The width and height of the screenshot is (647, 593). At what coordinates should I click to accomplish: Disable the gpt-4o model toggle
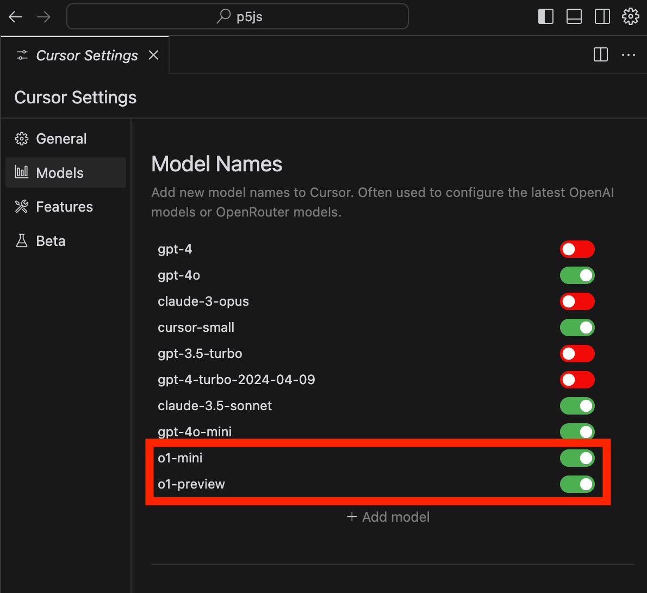click(577, 275)
